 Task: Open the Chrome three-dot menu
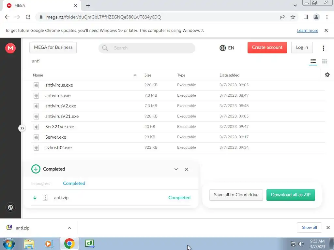[x=327, y=17]
